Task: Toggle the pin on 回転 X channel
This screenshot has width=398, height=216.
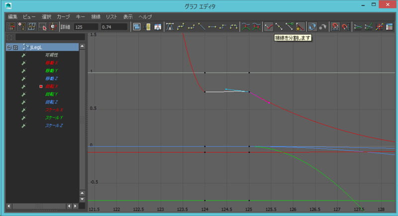Action: (23, 87)
